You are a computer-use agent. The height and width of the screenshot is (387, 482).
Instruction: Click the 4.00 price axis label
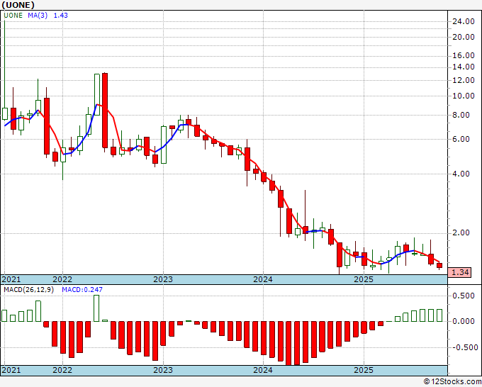click(462, 174)
